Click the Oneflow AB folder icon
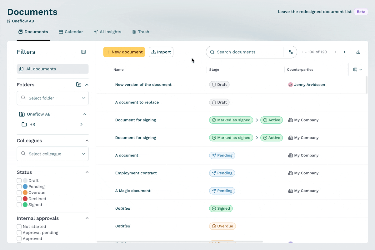Screen dimensions: 375x250 tap(22, 114)
